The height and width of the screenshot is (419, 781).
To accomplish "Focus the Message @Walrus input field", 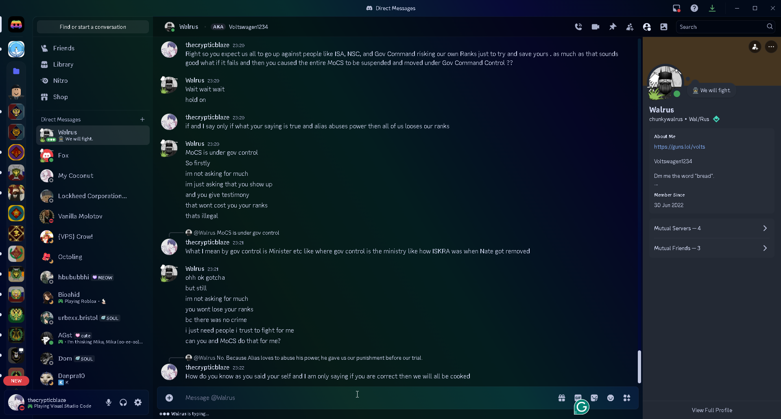I will [x=366, y=398].
